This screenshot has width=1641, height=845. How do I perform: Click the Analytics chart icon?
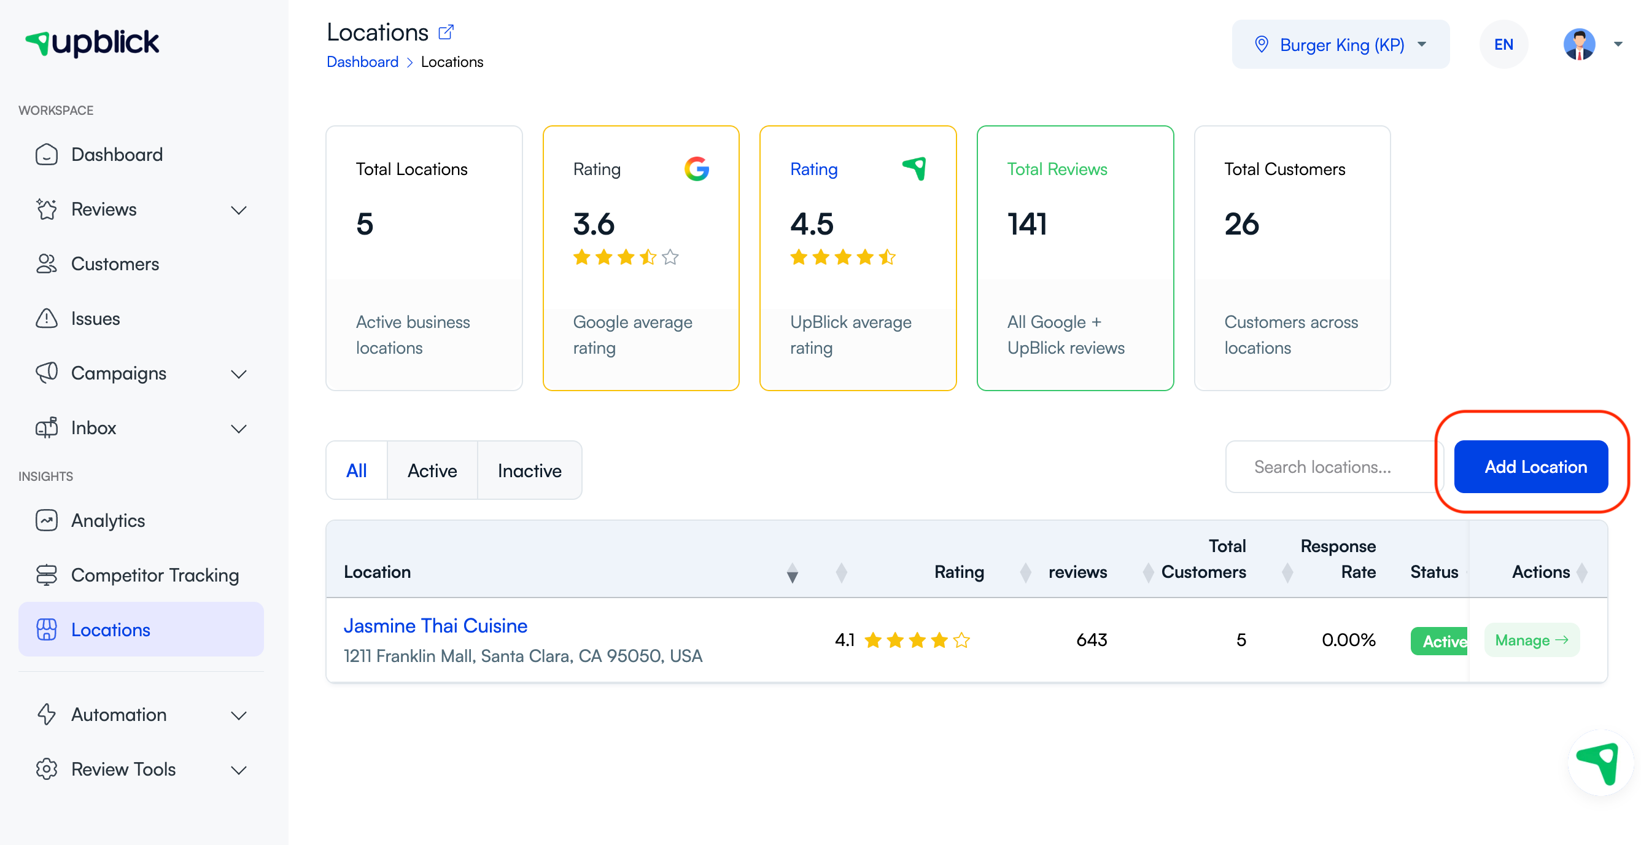pos(47,521)
